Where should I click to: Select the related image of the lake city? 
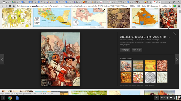(x=138, y=66)
